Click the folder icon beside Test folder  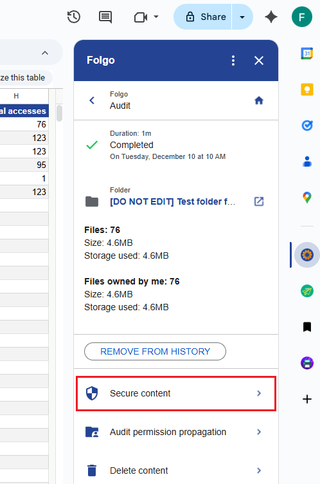[92, 201]
